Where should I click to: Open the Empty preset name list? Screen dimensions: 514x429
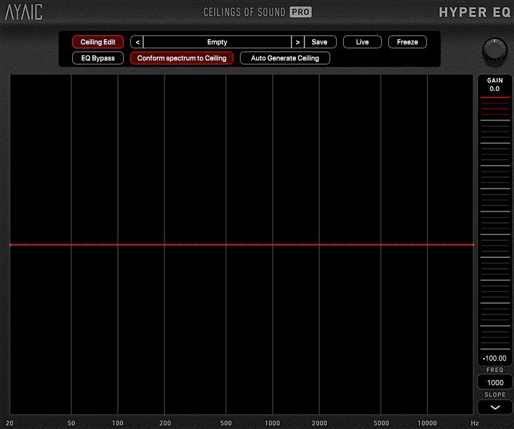pos(217,42)
